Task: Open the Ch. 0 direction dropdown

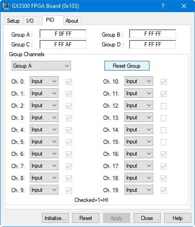Action: pyautogui.click(x=44, y=81)
